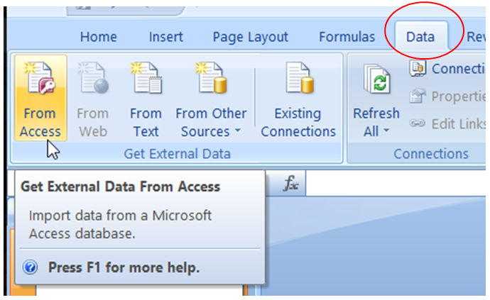
Task: Select the From Text import icon
Action: pos(146,78)
